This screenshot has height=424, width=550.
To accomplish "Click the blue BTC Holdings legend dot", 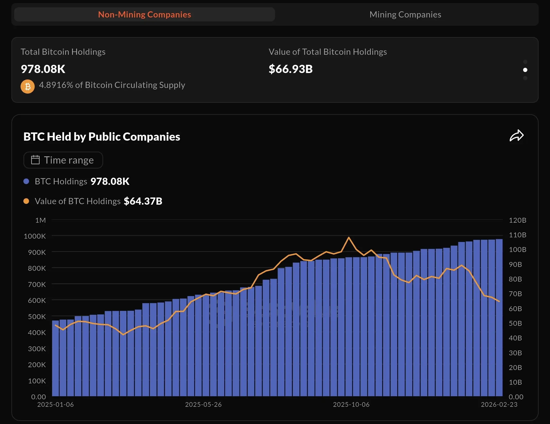I will click(x=26, y=182).
